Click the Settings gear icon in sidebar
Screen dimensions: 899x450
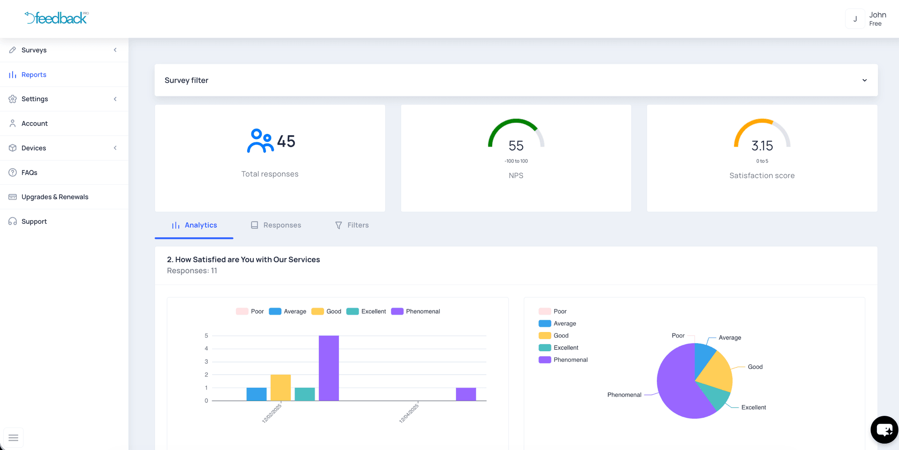pyautogui.click(x=13, y=99)
